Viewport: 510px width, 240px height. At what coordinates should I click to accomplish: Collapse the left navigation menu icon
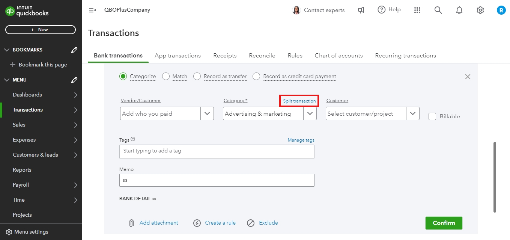click(92, 10)
